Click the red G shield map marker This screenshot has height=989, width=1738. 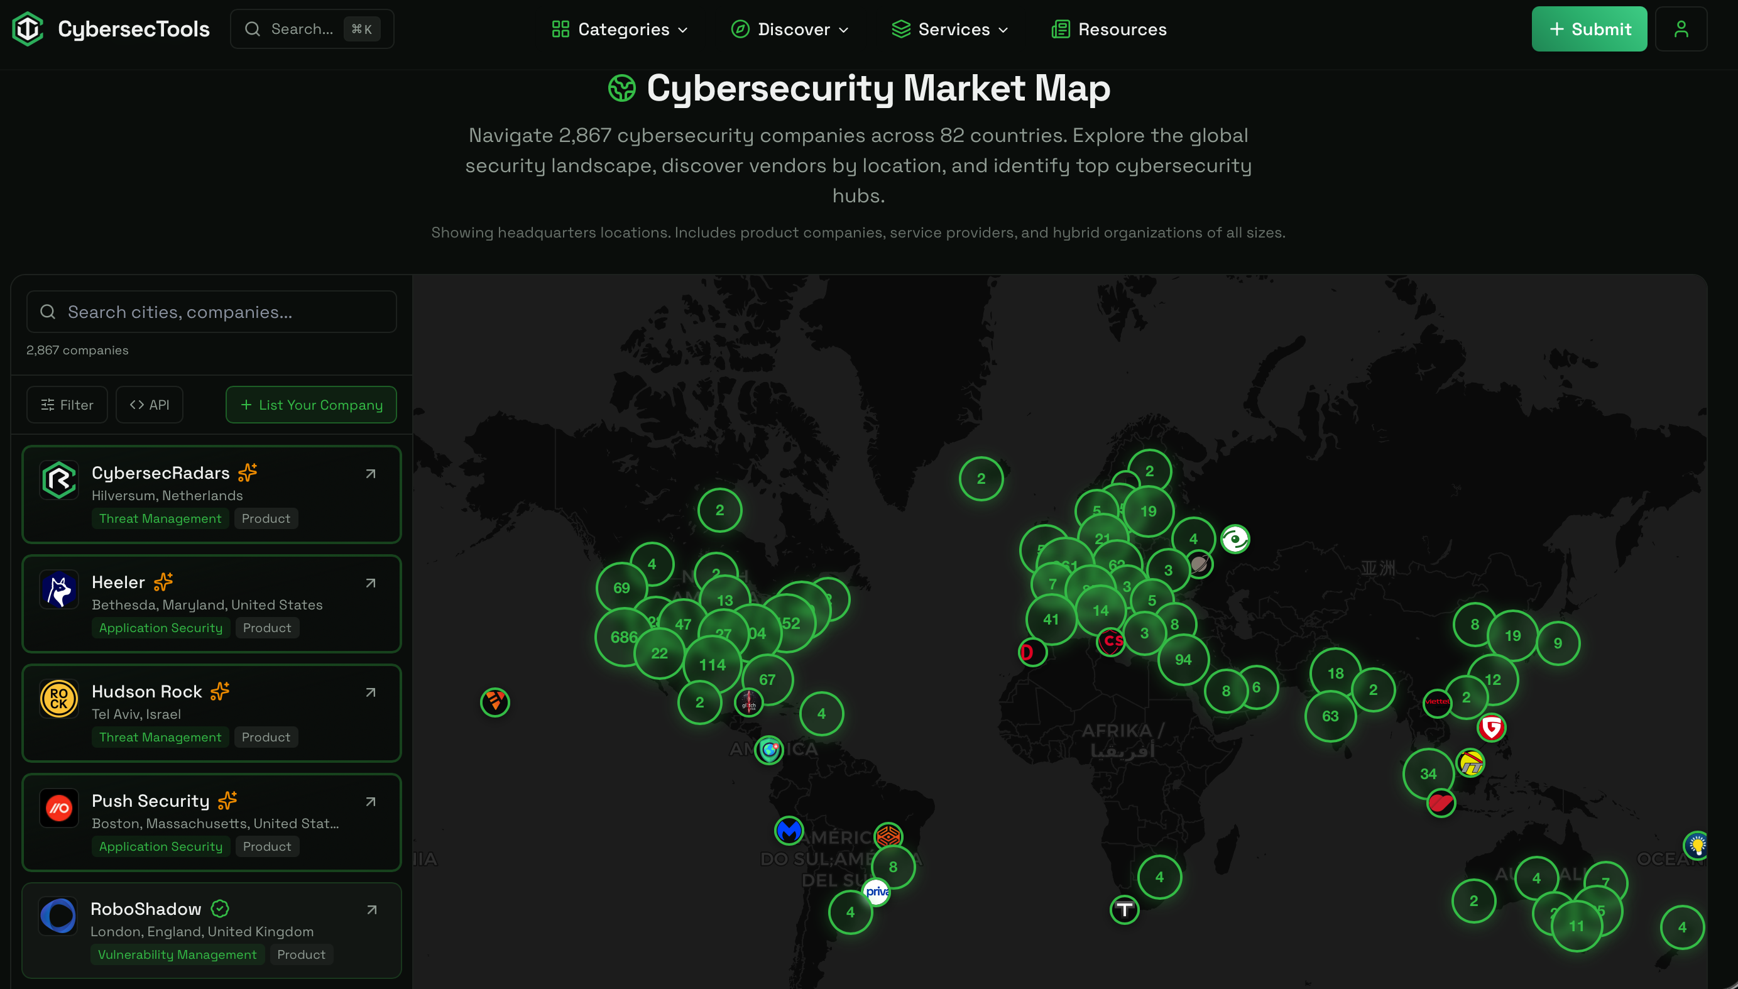(x=1492, y=728)
